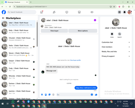
Task: Open Chrystal 2 Beds 1 Bath House chat
Action: [18, 39]
